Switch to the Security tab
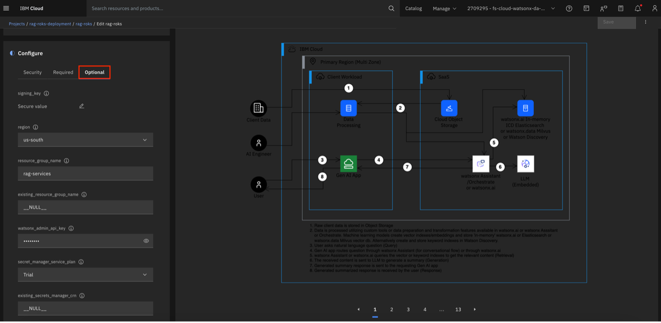 [32, 73]
